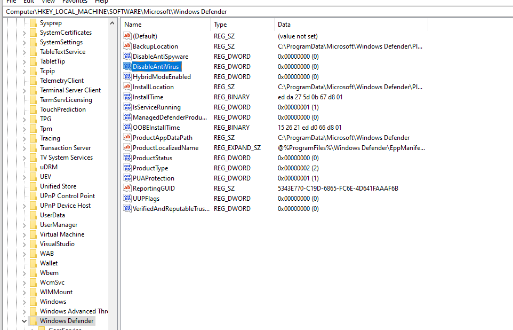Image resolution: width=513 pixels, height=330 pixels.
Task: Click the InstallLocation string icon
Action: [127, 87]
